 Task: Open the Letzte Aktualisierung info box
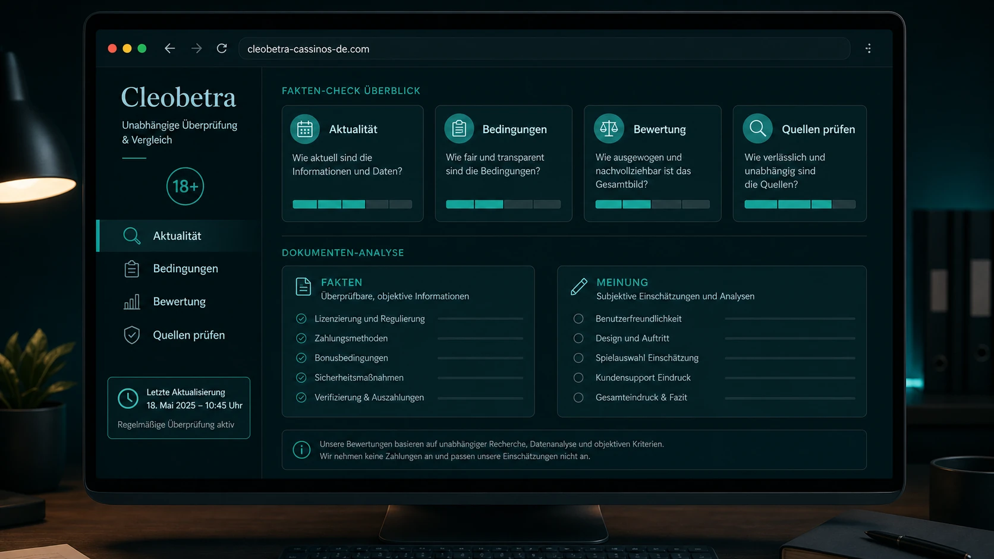click(179, 408)
